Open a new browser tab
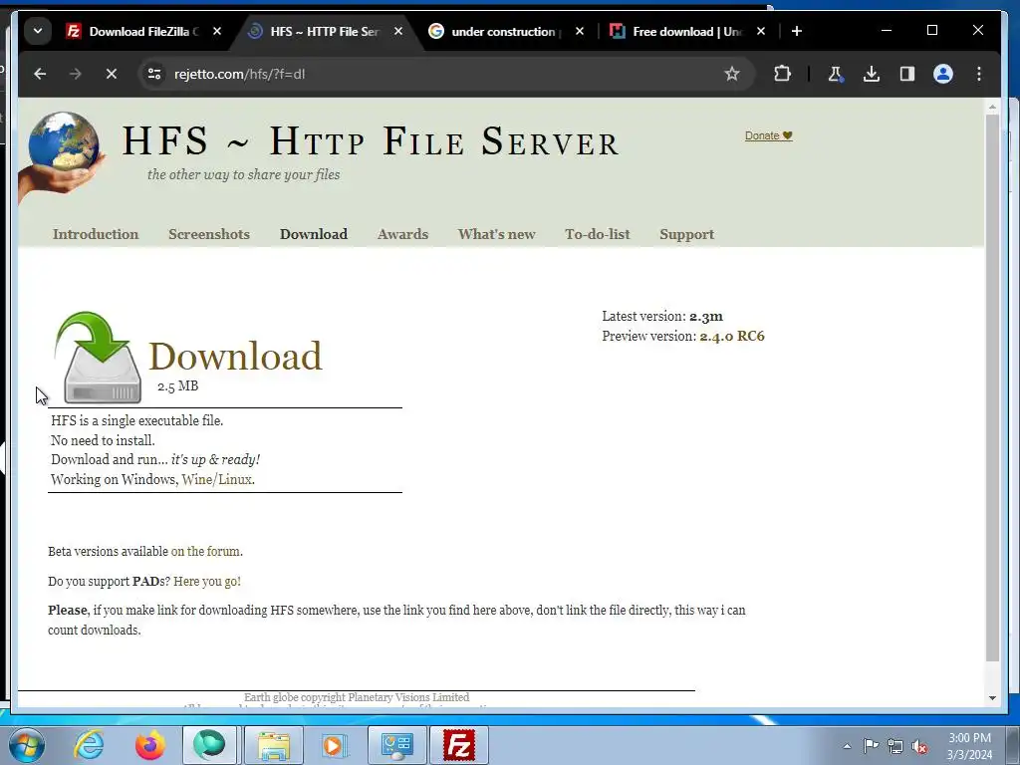 796,31
